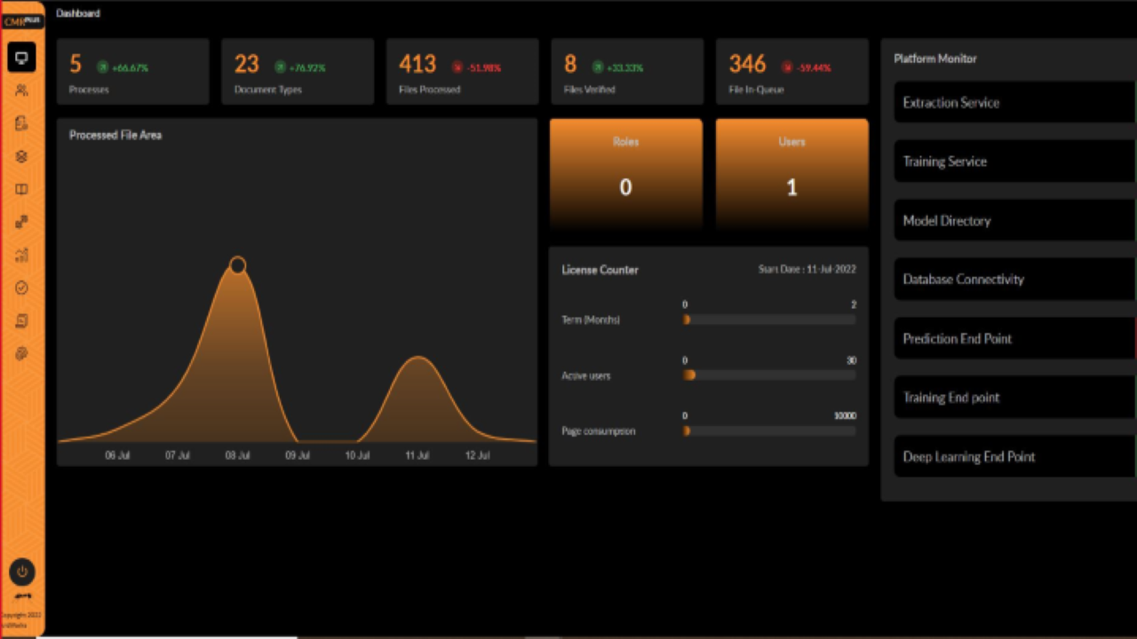
Task: Click the power logout button
Action: tap(22, 572)
